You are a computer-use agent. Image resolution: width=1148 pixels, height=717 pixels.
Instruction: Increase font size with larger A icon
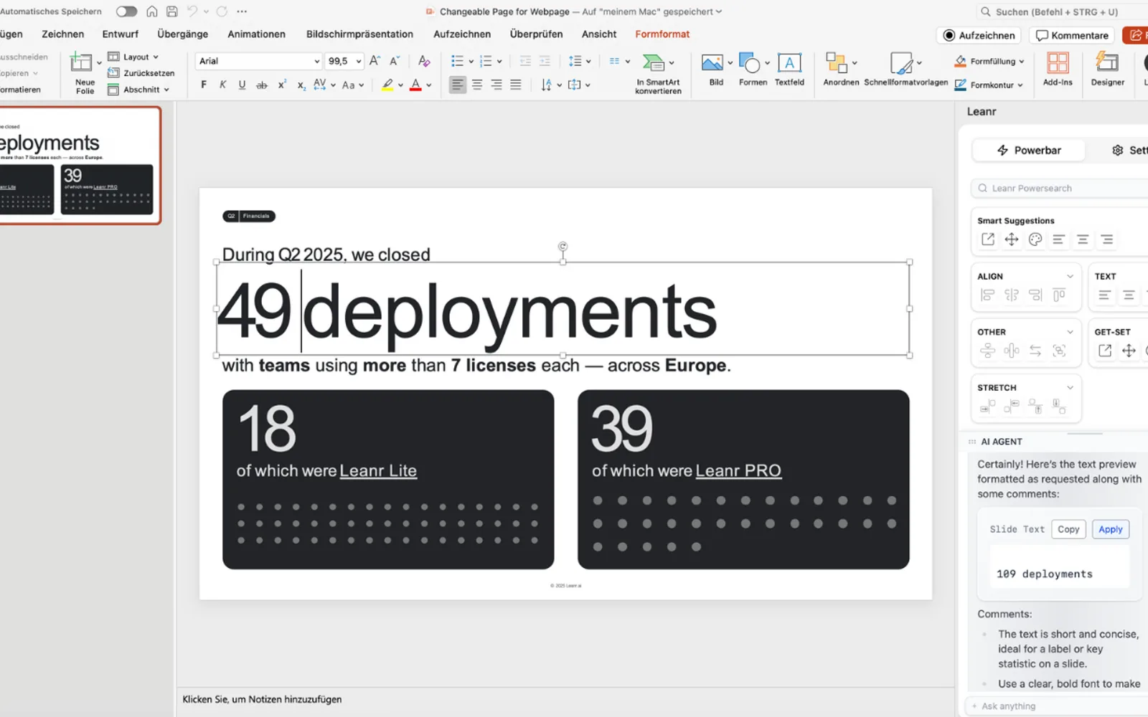point(375,61)
